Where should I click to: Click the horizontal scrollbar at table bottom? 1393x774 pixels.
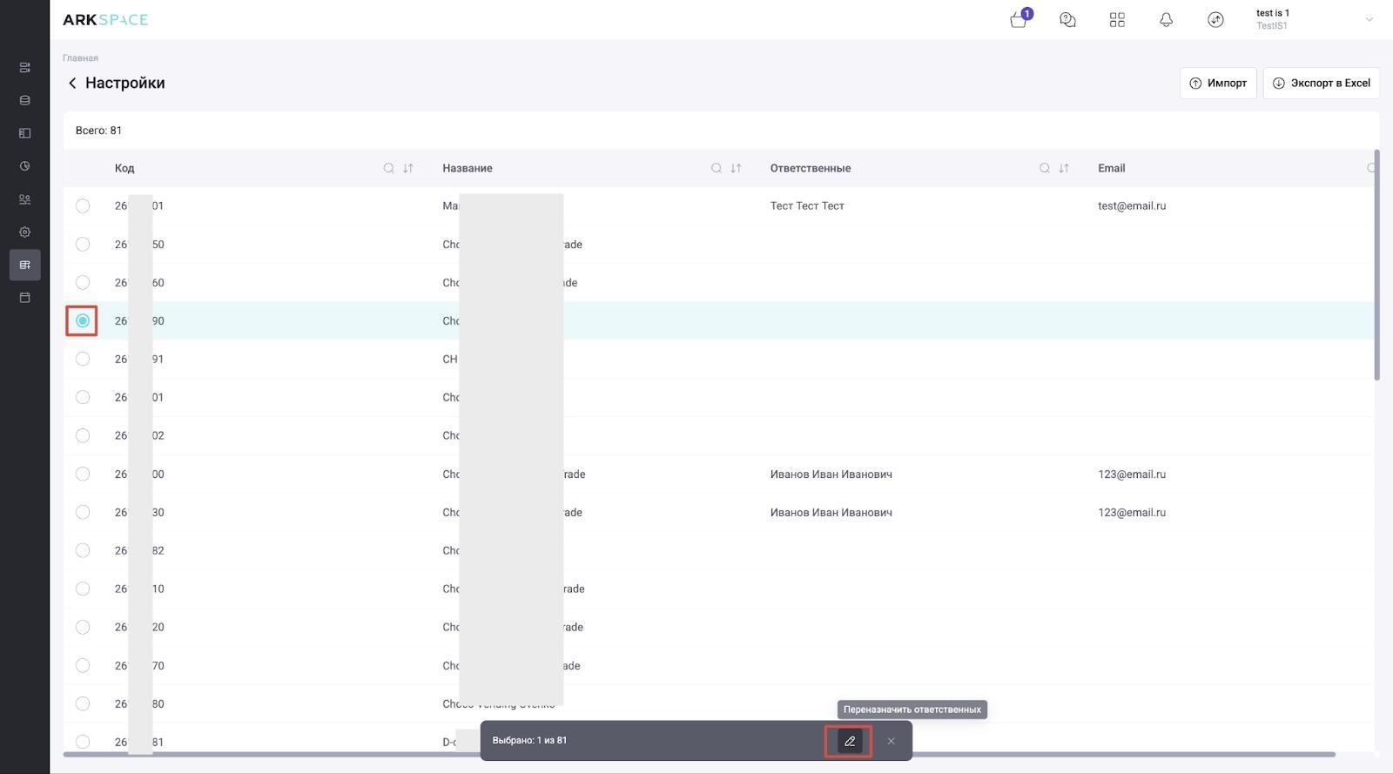[696, 754]
